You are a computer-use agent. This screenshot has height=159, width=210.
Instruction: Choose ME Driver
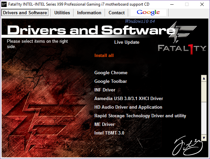pos(104,124)
